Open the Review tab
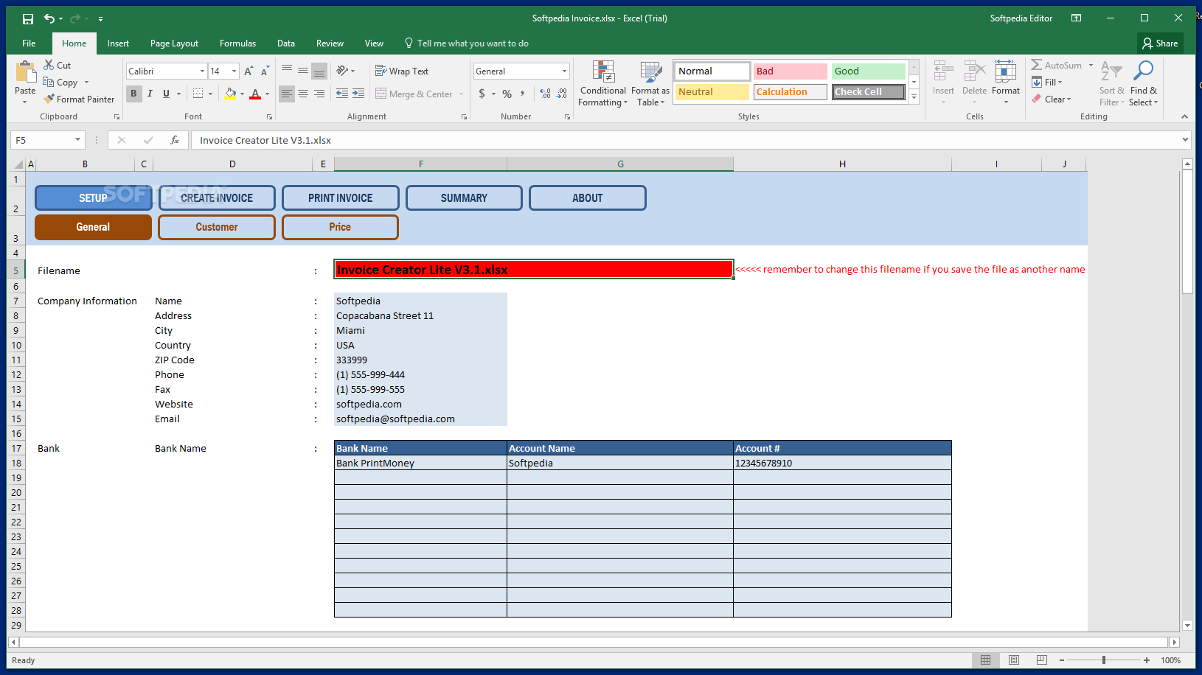The image size is (1202, 675). point(330,43)
